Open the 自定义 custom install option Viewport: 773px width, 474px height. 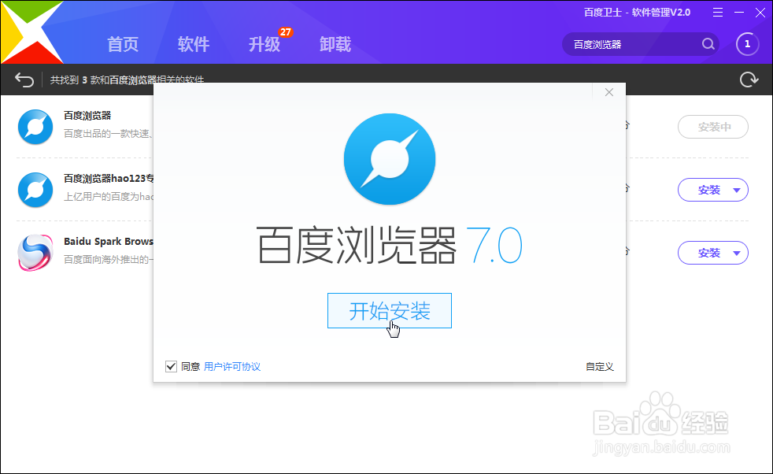(599, 366)
